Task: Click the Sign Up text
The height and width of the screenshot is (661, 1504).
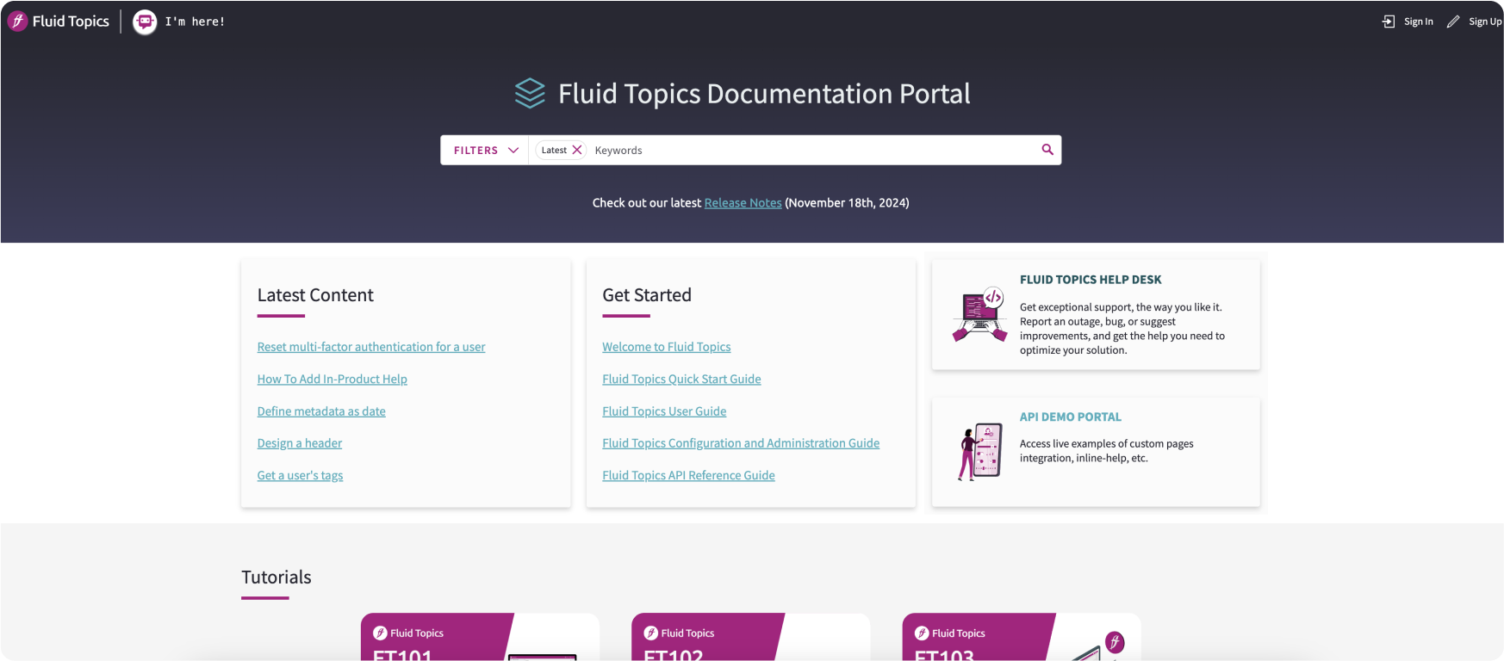Action: [1485, 22]
